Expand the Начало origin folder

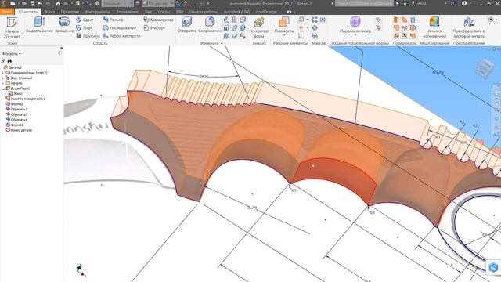click(x=3, y=83)
